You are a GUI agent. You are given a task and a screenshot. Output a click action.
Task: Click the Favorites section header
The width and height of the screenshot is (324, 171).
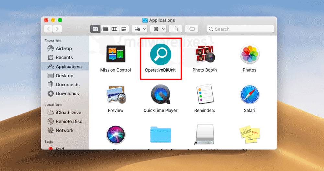pos(53,41)
